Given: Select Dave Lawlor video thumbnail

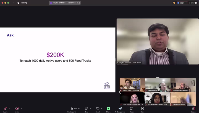Looking at the screenshot, I should pyautogui.click(x=158, y=85).
